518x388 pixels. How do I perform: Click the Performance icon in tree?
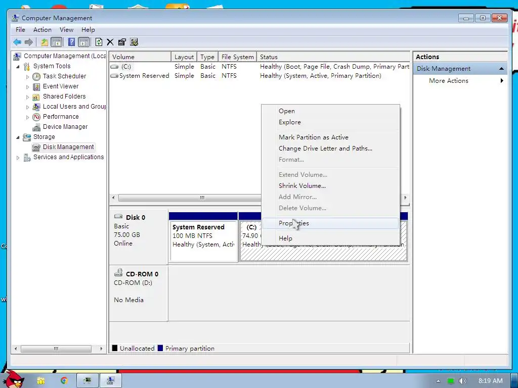(36, 117)
